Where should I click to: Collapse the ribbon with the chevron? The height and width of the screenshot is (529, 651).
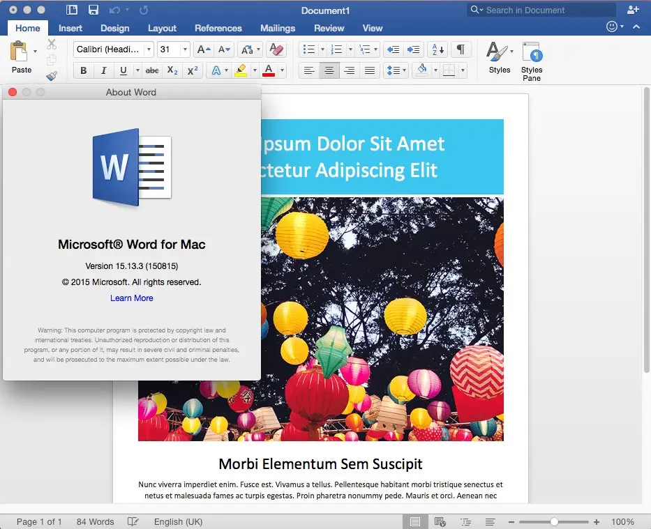point(636,26)
